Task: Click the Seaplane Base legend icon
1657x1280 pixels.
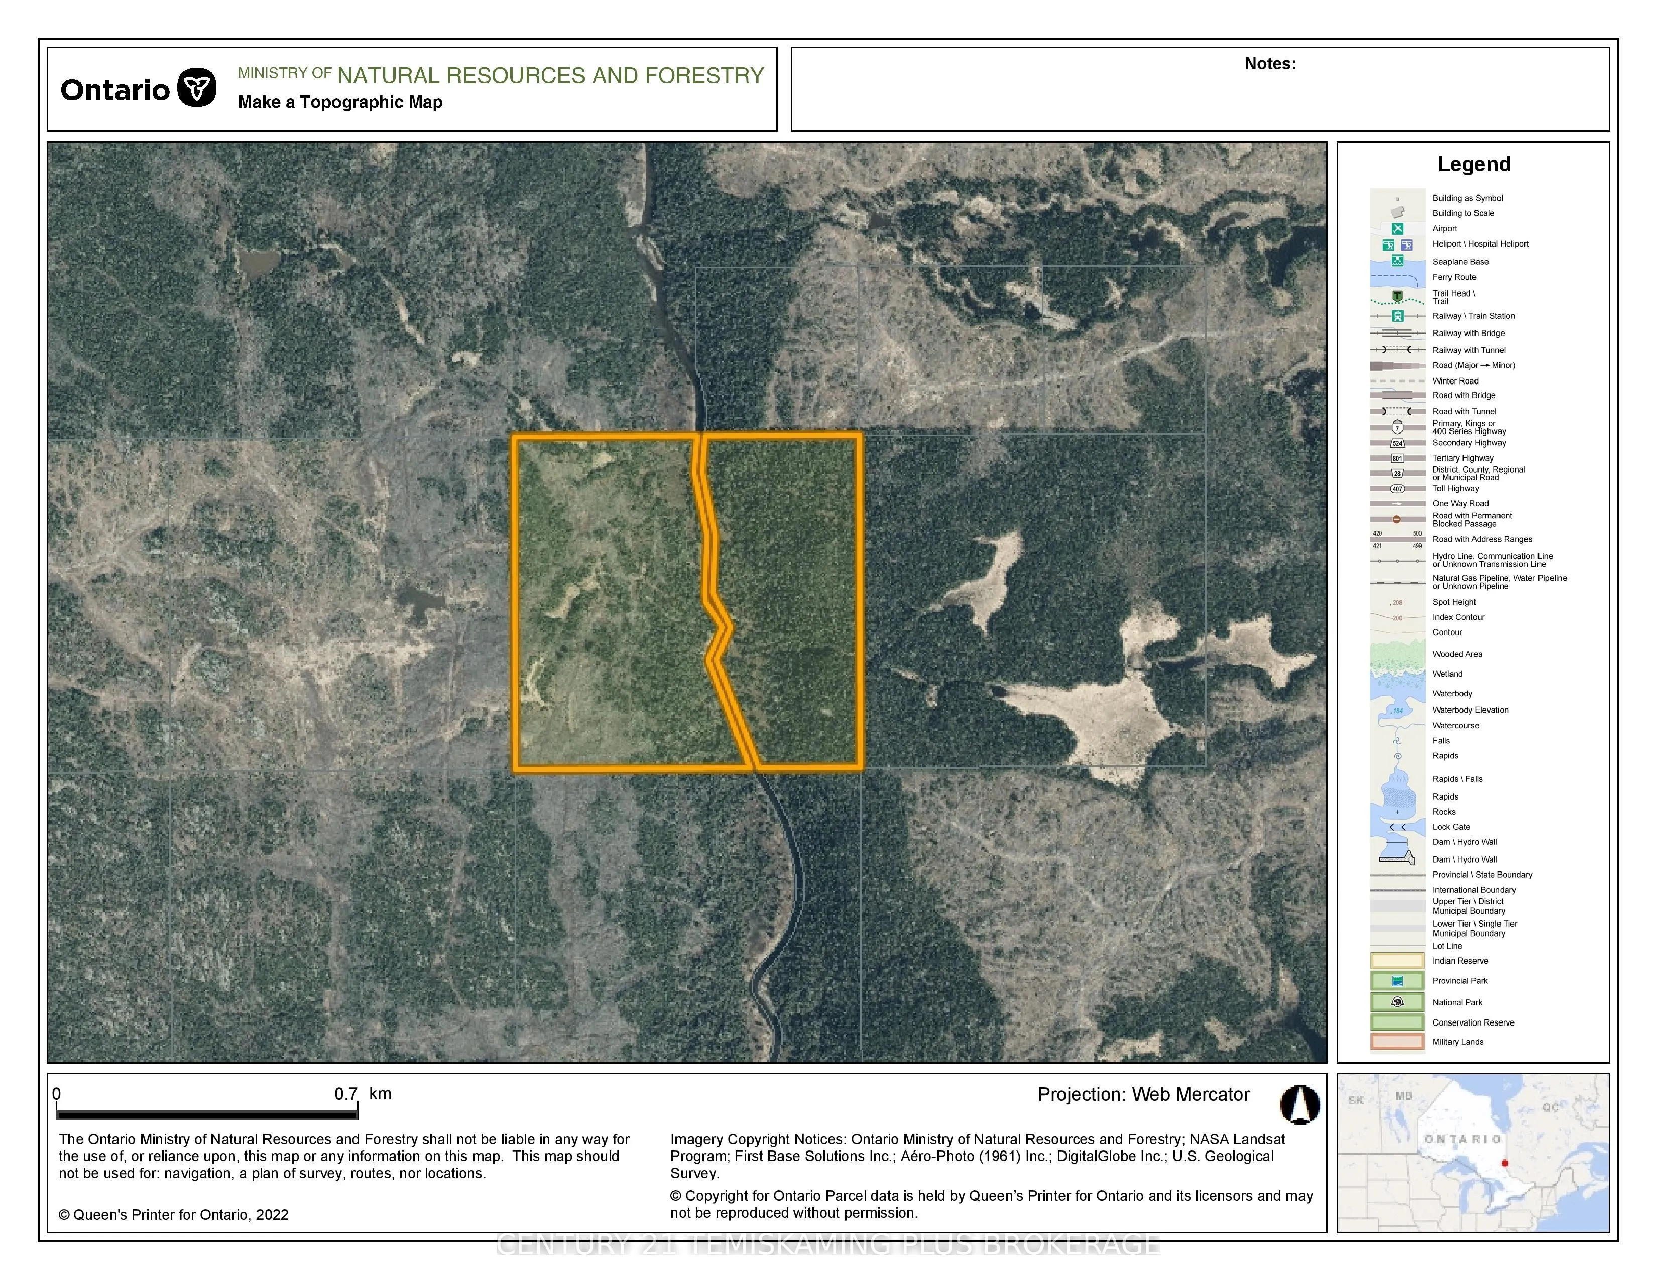Action: click(1397, 261)
